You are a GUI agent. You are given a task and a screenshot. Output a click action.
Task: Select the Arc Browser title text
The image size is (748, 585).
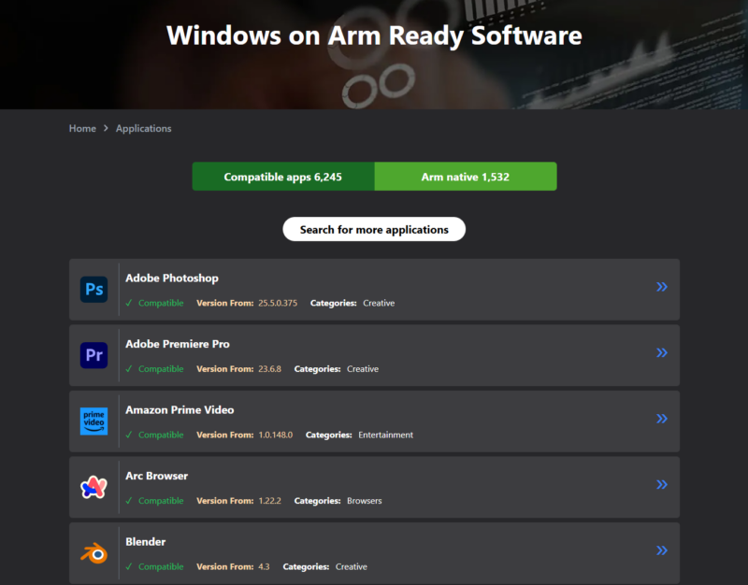156,476
